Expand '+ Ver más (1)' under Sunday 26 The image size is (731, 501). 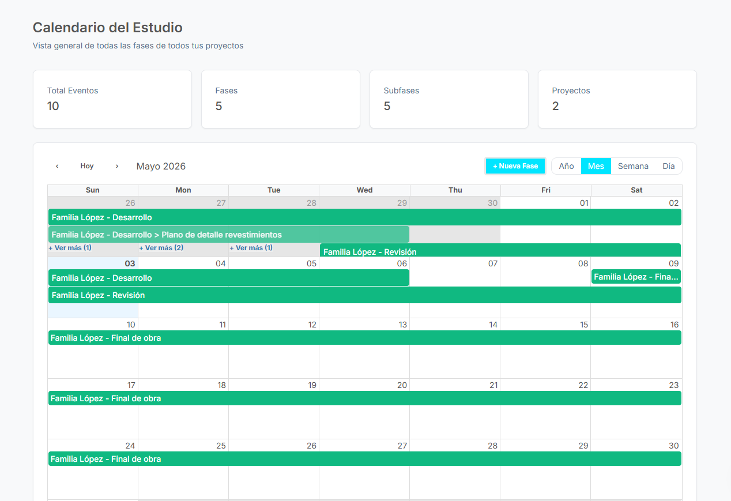(70, 248)
